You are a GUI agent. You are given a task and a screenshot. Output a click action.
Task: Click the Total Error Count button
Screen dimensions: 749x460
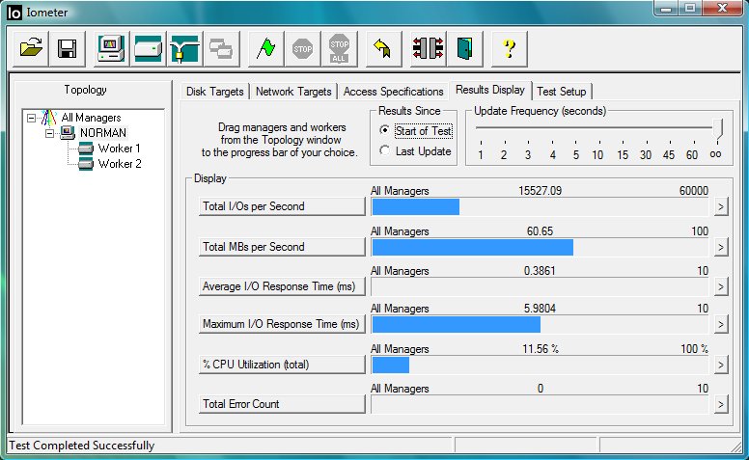tap(282, 404)
